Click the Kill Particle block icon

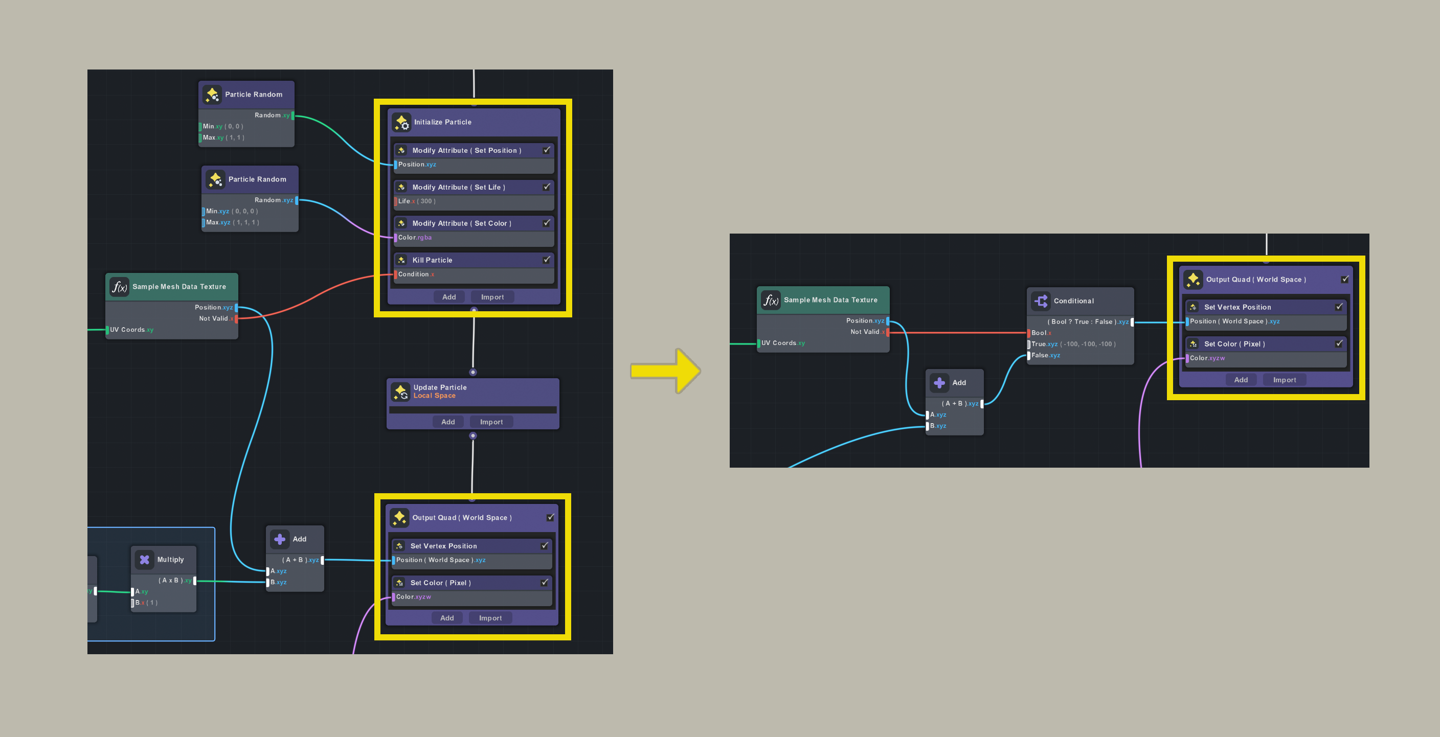401,260
